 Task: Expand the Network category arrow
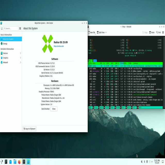pyautogui.click(x=21, y=62)
